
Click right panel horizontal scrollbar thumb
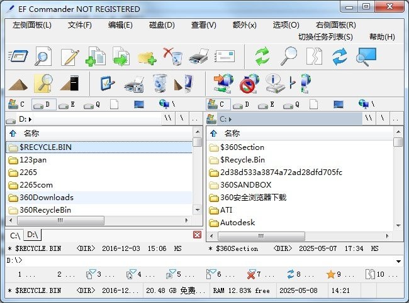coord(261,236)
